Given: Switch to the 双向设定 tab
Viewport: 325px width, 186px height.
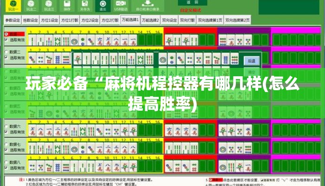Looking at the screenshot, I should point(169,20).
